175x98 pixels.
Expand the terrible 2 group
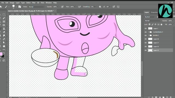coord(148,35)
